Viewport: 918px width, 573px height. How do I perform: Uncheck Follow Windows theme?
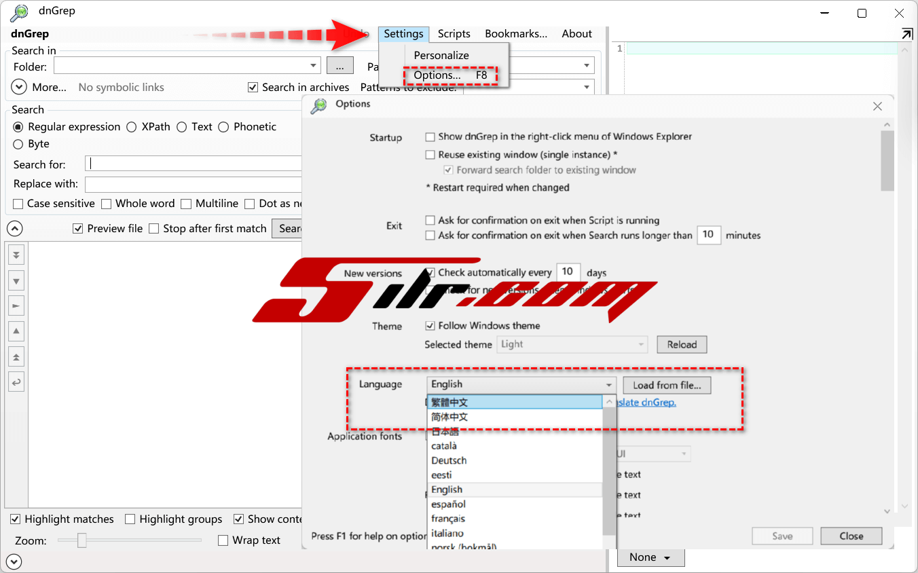(430, 326)
